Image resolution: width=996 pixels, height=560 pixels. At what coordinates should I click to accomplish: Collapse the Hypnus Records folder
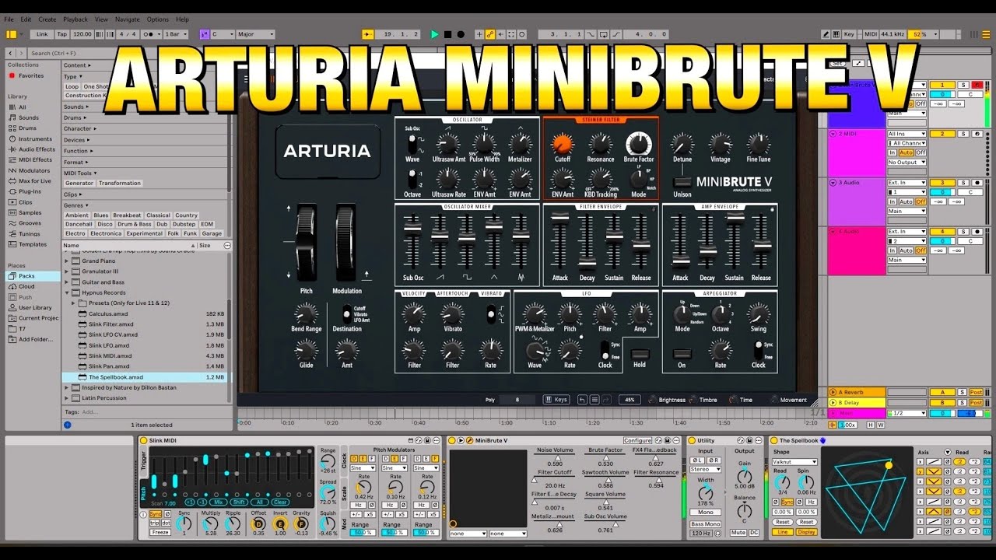point(67,293)
